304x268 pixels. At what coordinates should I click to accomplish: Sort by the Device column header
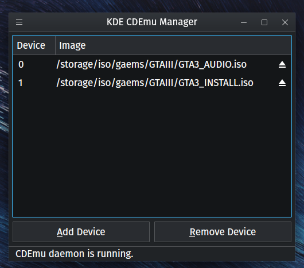click(34, 45)
